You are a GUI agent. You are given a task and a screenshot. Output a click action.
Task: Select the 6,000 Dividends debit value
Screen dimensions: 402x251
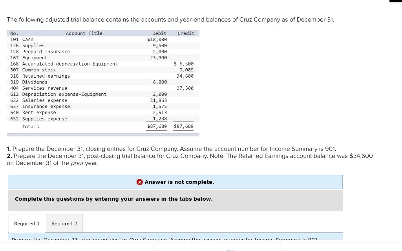point(160,82)
